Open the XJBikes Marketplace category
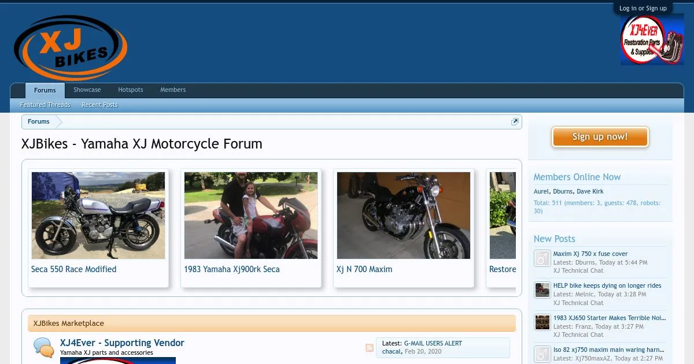 [x=69, y=324]
